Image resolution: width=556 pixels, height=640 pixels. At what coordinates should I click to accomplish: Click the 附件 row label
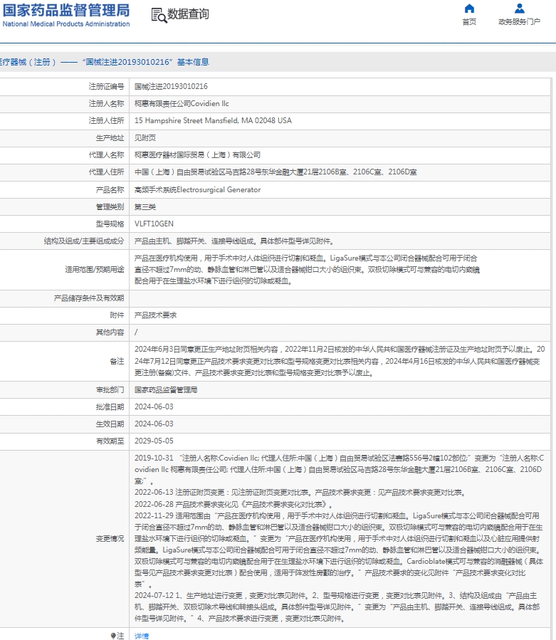click(117, 315)
